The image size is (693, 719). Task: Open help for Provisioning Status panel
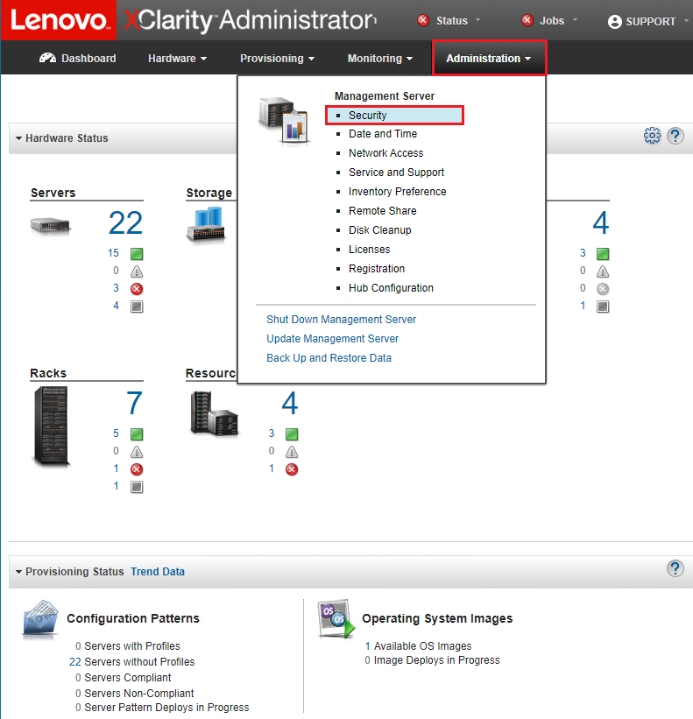pos(675,568)
